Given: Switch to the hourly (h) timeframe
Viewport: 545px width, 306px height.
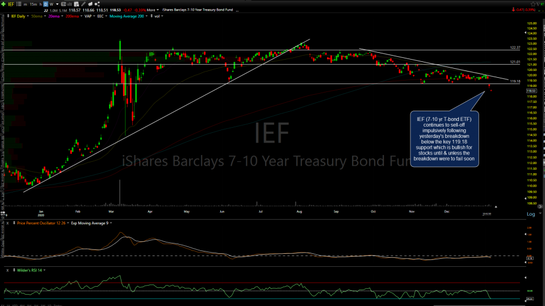Looking at the screenshot, I should (41, 4).
